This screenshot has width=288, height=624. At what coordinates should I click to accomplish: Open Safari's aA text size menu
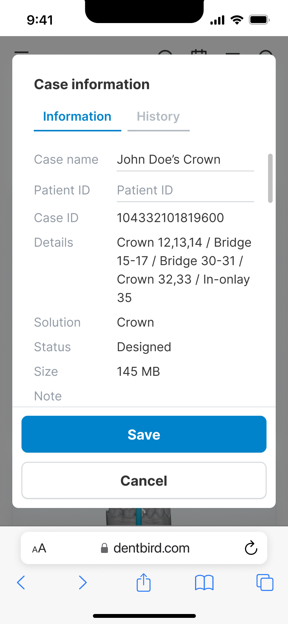pos(39,548)
